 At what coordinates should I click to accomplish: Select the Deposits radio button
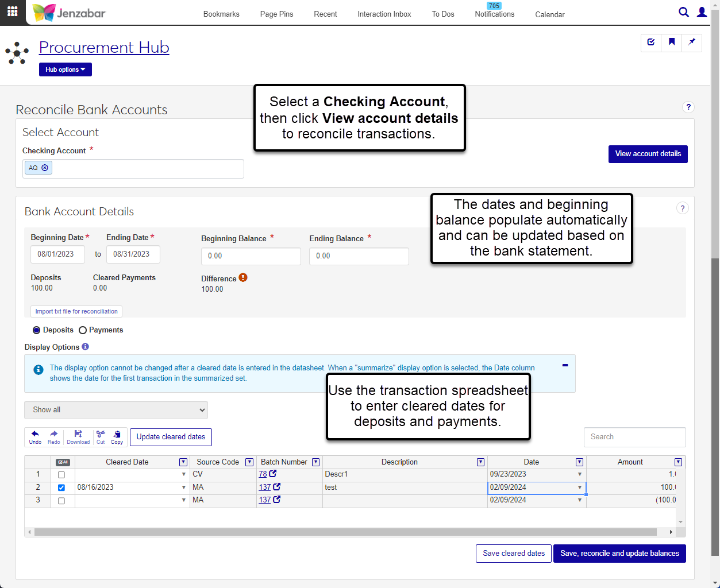(37, 330)
